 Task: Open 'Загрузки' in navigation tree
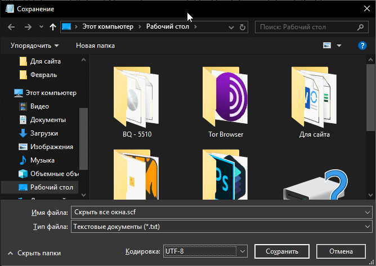(44, 133)
